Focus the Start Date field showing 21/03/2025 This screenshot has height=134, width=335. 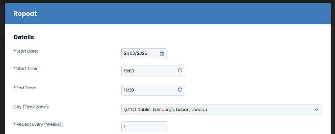point(144,54)
